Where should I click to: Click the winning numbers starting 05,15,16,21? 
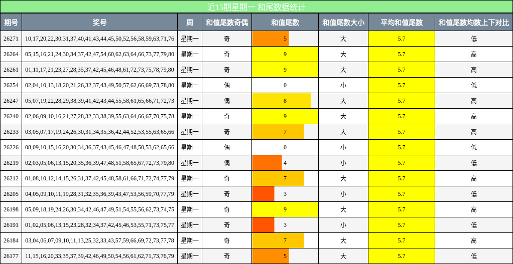tap(99, 54)
